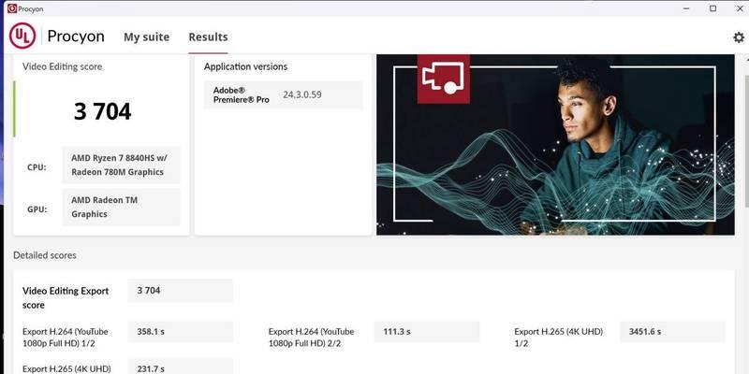This screenshot has height=374, width=749.
Task: Click the 111.3 s export time
Action: pos(426,332)
